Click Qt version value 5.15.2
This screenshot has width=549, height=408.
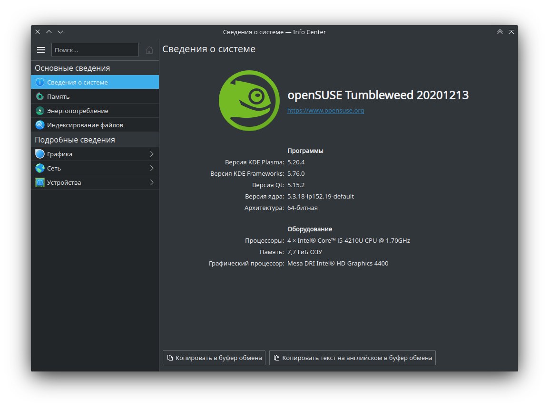pyautogui.click(x=296, y=185)
